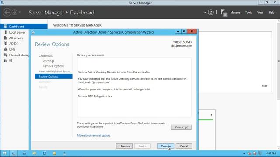Click the File and Storage icon
The height and width of the screenshot is (157, 280).
click(x=6, y=55)
